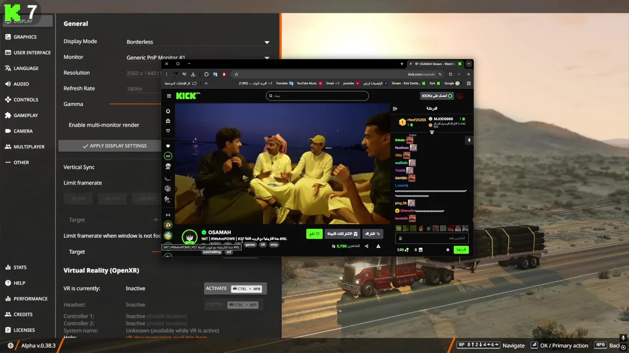Expand the bookmarks overflow chevron
This screenshot has height=353, width=629.
pyautogui.click(x=206, y=83)
